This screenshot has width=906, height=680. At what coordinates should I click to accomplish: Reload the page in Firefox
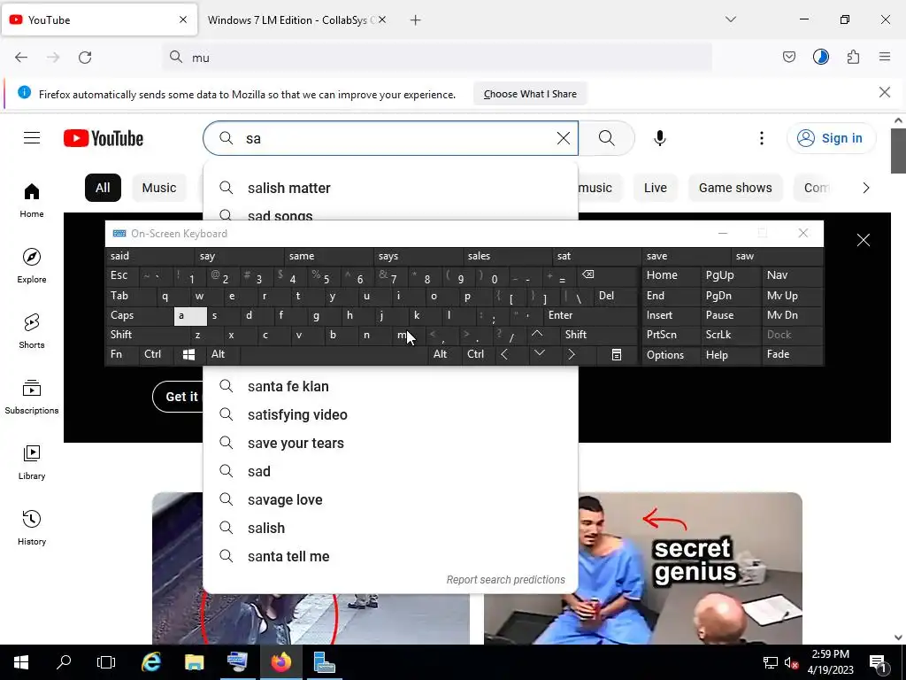click(x=85, y=58)
